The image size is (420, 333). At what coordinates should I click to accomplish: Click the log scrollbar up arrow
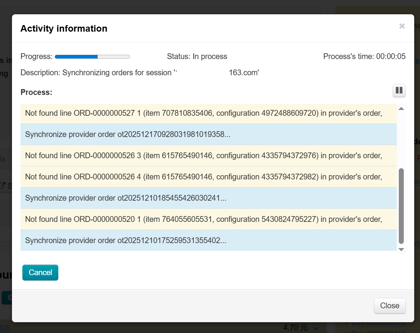coord(401,109)
